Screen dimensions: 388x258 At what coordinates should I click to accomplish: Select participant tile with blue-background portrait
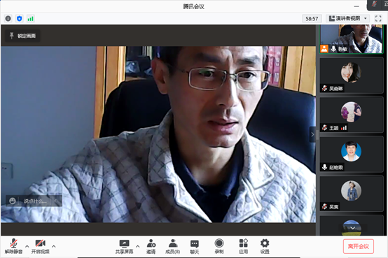click(x=352, y=155)
